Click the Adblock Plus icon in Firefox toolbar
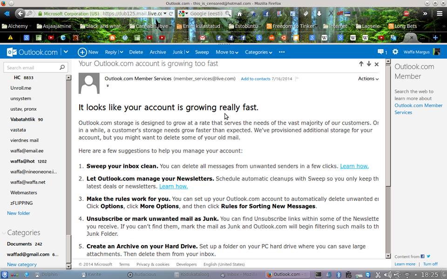447x279 pixels. pos(406,13)
